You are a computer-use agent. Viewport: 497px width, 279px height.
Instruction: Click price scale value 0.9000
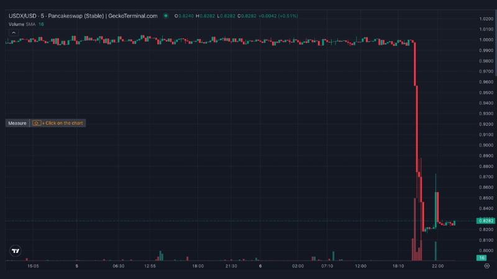486,145
